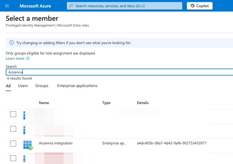
Task: Check the second result row checkbox
Action: click(x=13, y=129)
